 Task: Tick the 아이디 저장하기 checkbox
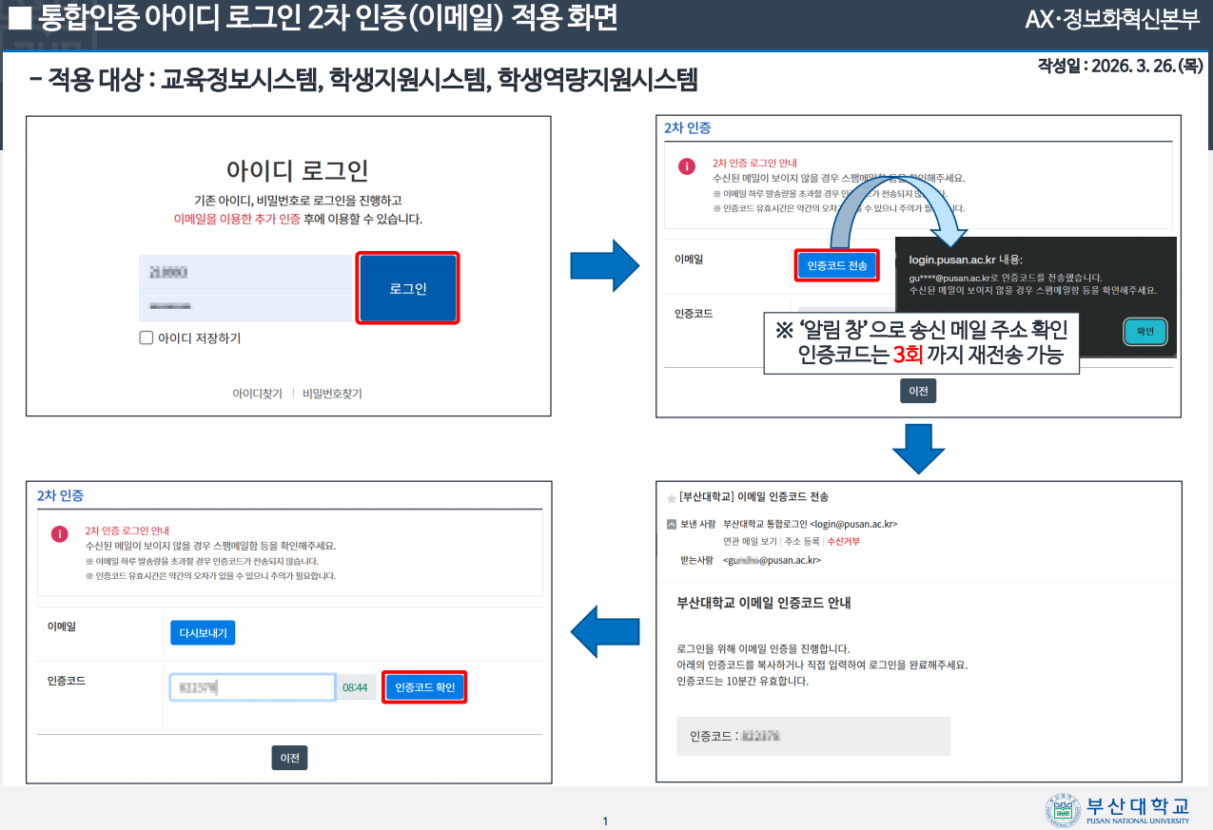147,338
